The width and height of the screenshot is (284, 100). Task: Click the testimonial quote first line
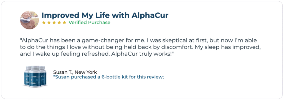pos(138,40)
